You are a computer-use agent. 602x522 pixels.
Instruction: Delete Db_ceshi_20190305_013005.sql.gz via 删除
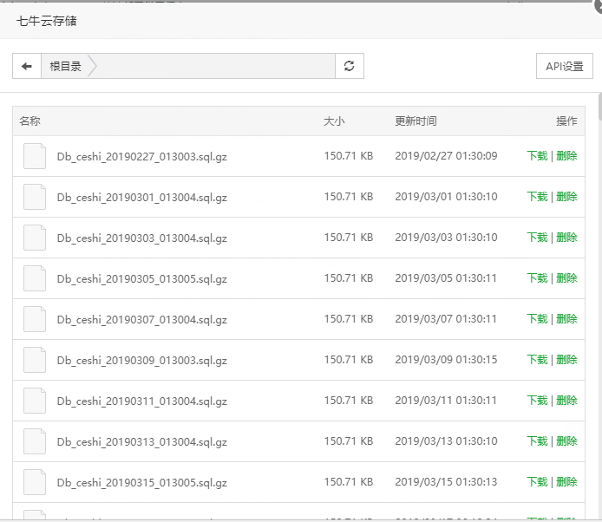pyautogui.click(x=566, y=277)
